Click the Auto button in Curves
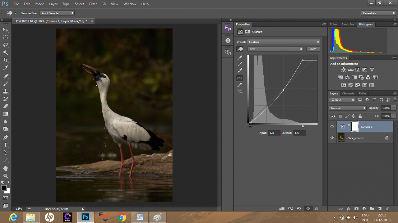Screen dimensions: 398x223 click(313, 49)
